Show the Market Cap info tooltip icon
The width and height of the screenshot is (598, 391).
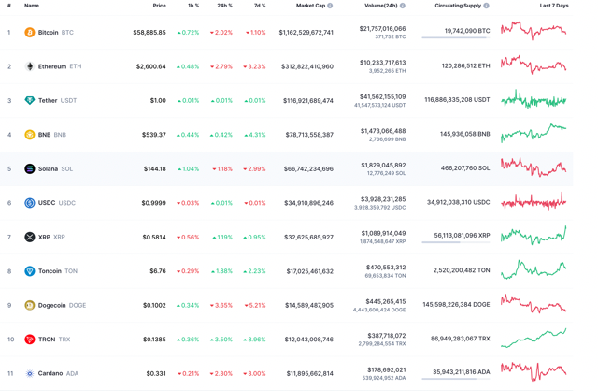click(x=330, y=6)
